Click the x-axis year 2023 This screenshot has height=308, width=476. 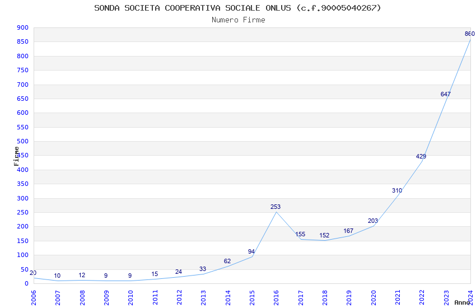[x=446, y=297]
